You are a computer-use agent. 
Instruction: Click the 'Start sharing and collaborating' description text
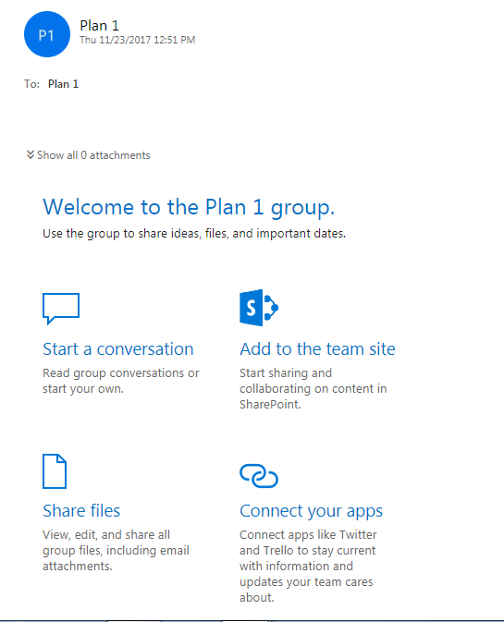point(313,389)
